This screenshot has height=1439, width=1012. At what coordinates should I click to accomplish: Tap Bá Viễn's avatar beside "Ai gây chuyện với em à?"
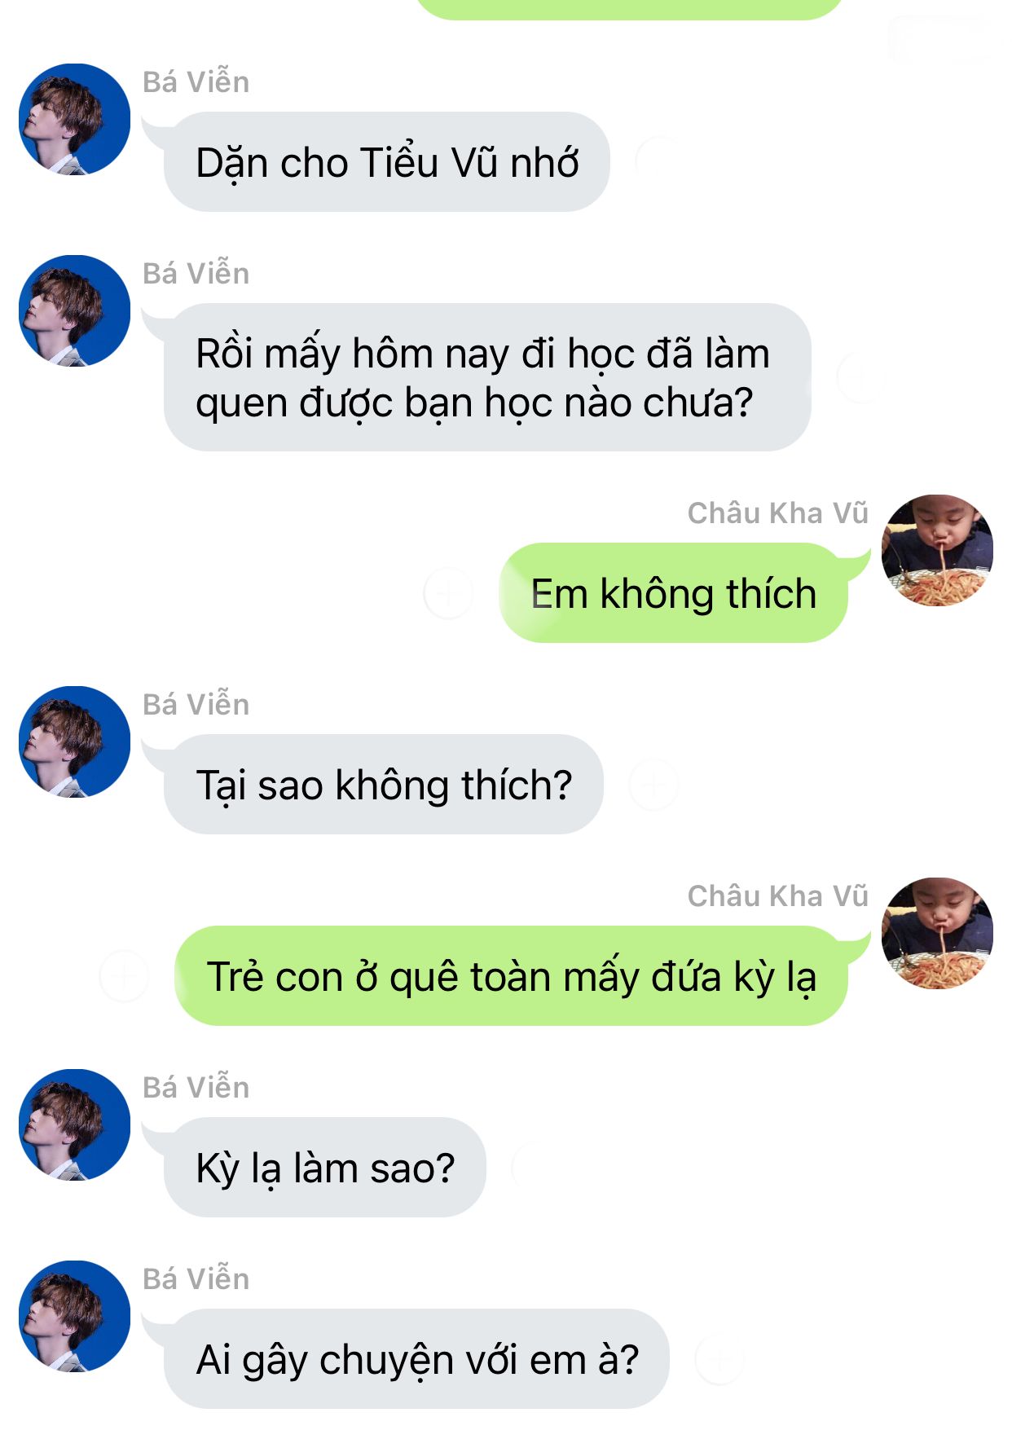pyautogui.click(x=74, y=1316)
